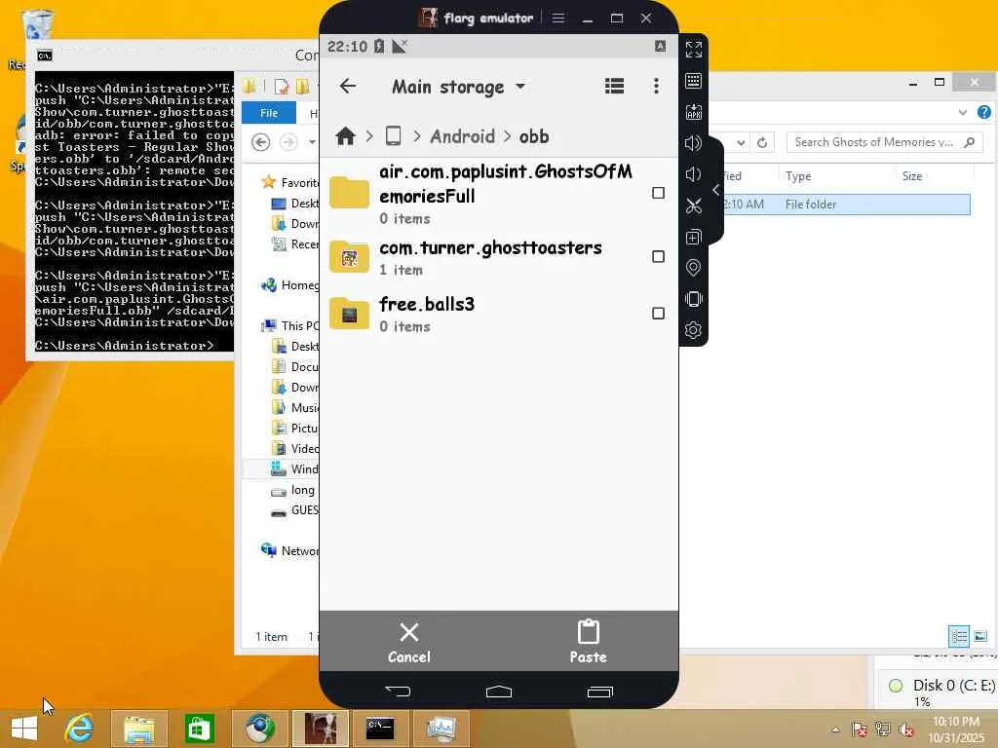Click the multi-instance plus icon in sidebar
The height and width of the screenshot is (748, 998).
694,237
